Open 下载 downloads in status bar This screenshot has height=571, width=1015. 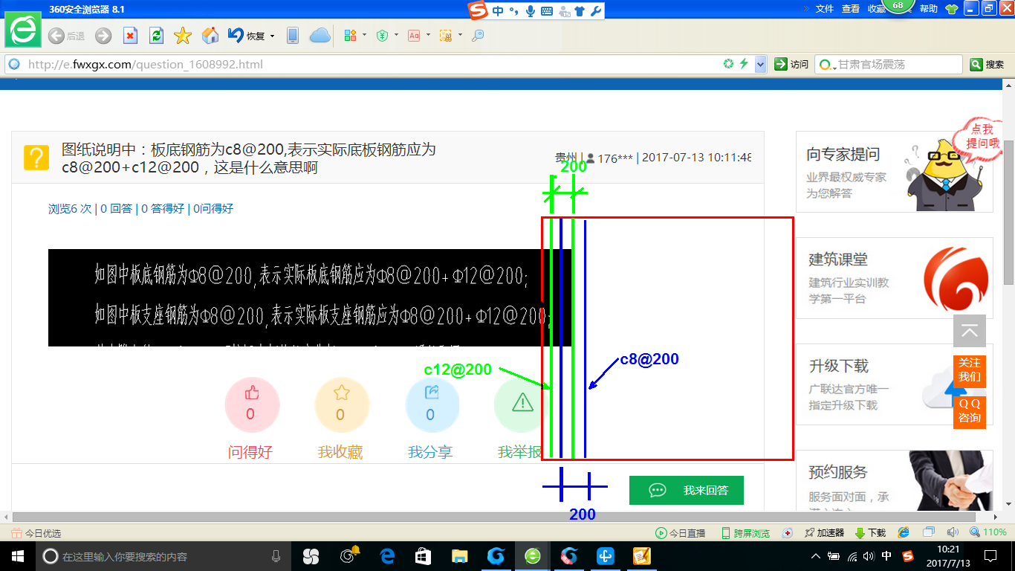click(x=871, y=533)
